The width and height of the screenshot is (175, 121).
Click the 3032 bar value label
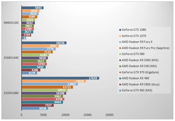[29, 23]
